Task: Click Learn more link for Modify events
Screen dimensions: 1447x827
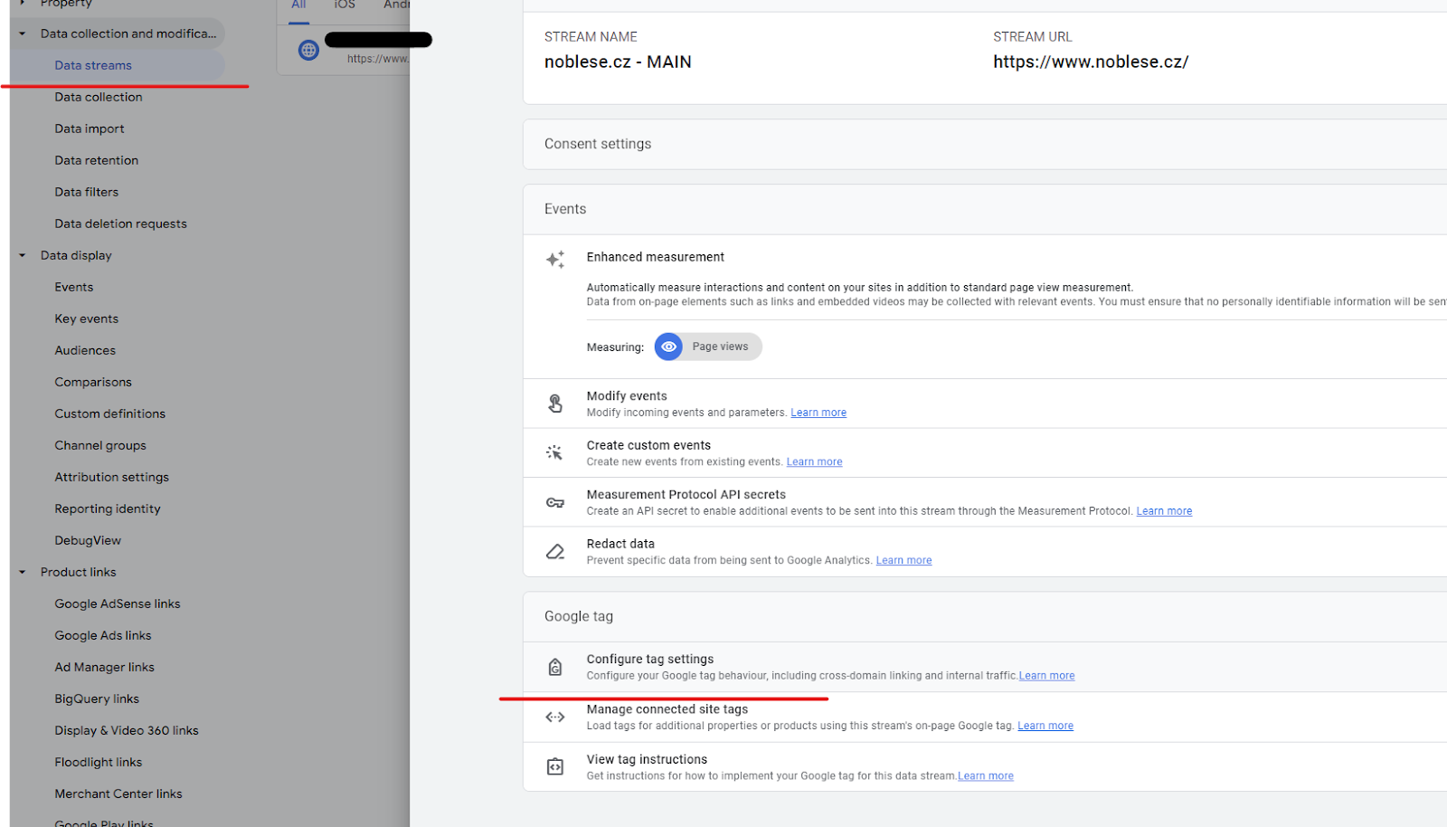Action: pyautogui.click(x=818, y=413)
